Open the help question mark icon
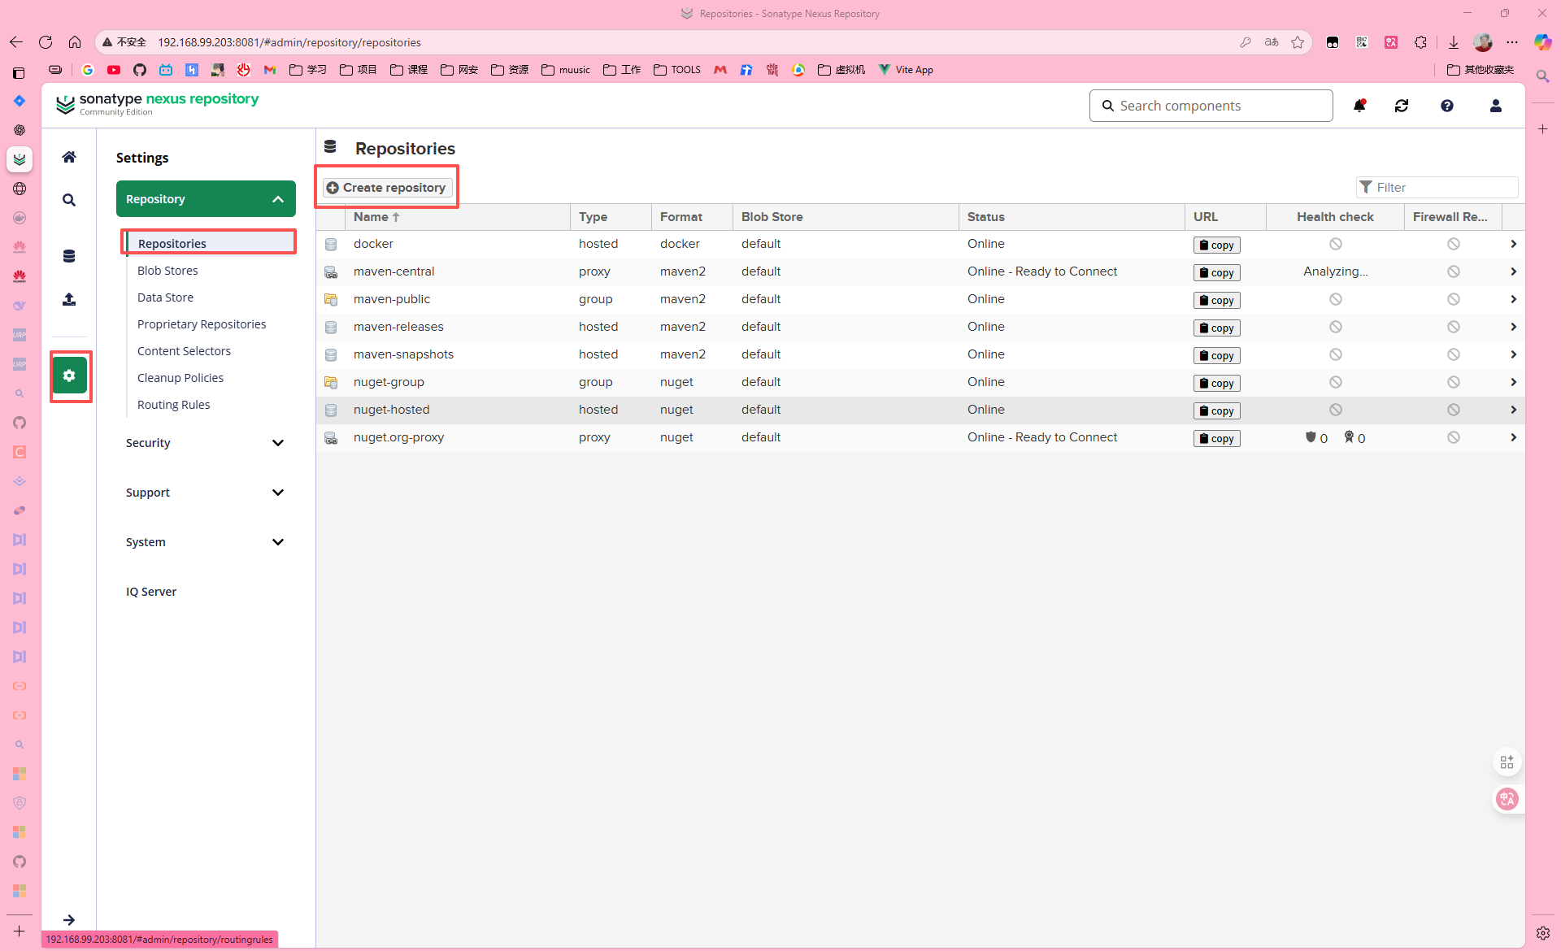 pos(1447,106)
